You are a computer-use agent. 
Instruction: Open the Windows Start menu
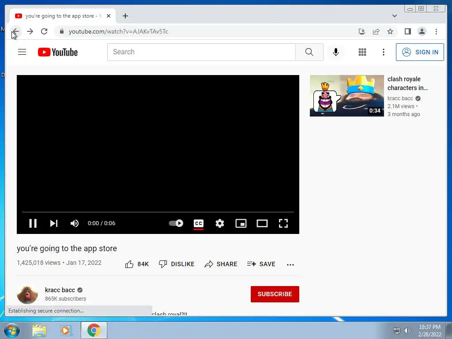click(x=11, y=330)
